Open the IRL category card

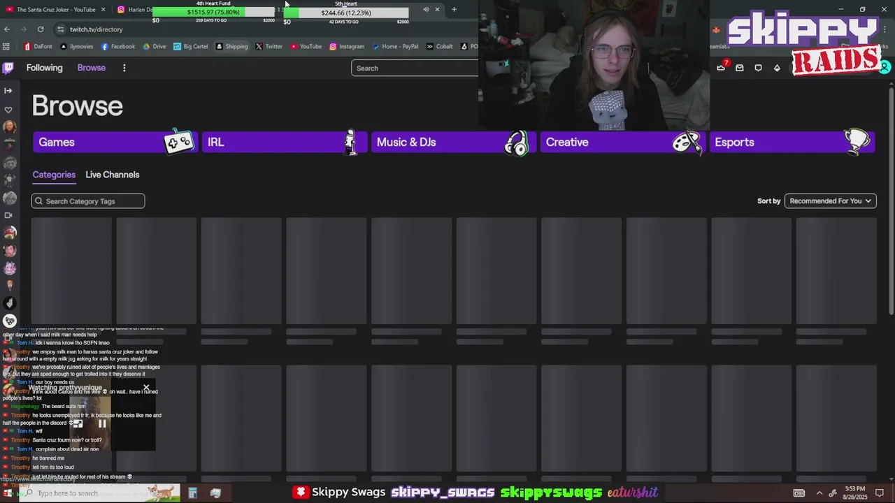click(x=283, y=142)
